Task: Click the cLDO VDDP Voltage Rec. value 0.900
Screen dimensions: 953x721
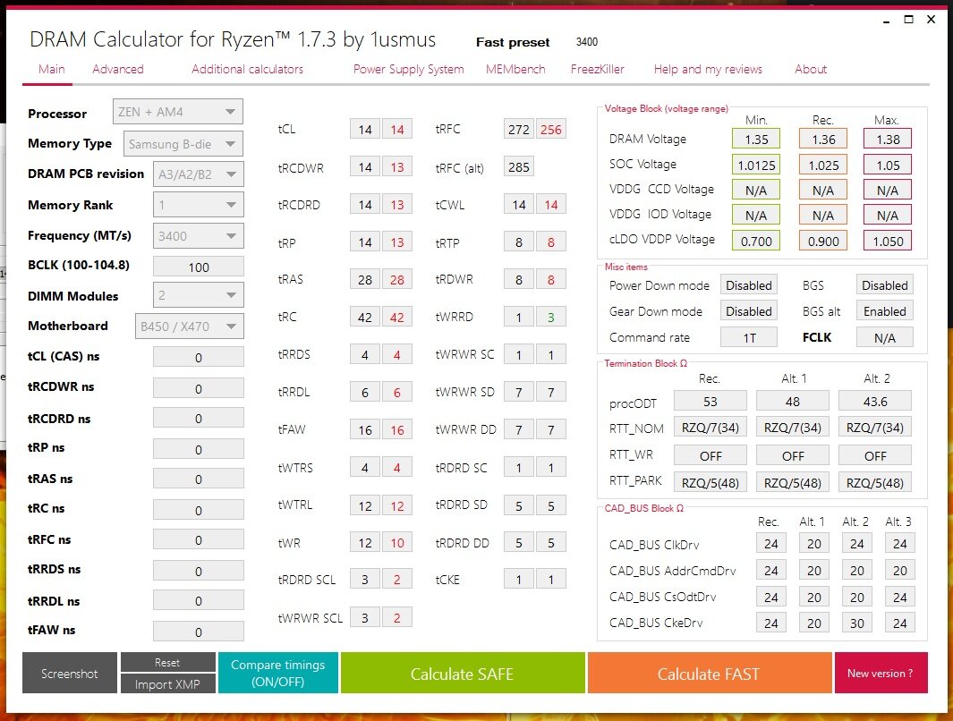Action: [823, 242]
